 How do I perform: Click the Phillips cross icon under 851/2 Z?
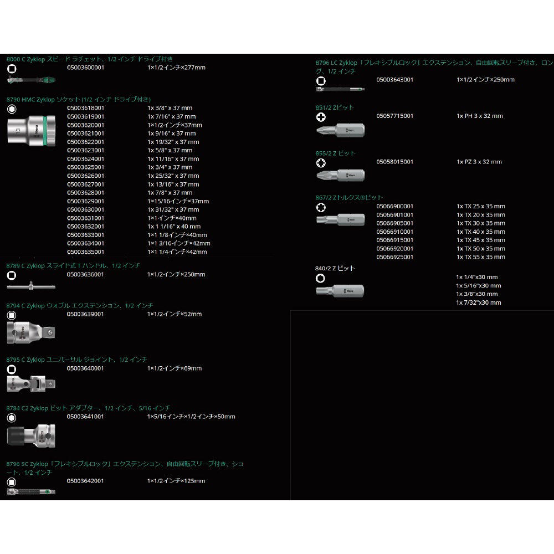[x=321, y=117]
